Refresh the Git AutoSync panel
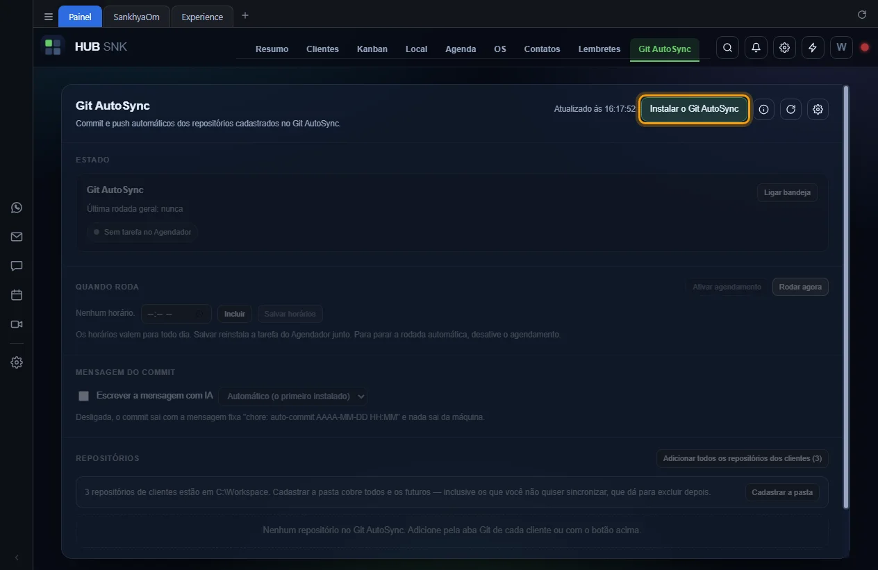The image size is (878, 570). pyautogui.click(x=790, y=110)
